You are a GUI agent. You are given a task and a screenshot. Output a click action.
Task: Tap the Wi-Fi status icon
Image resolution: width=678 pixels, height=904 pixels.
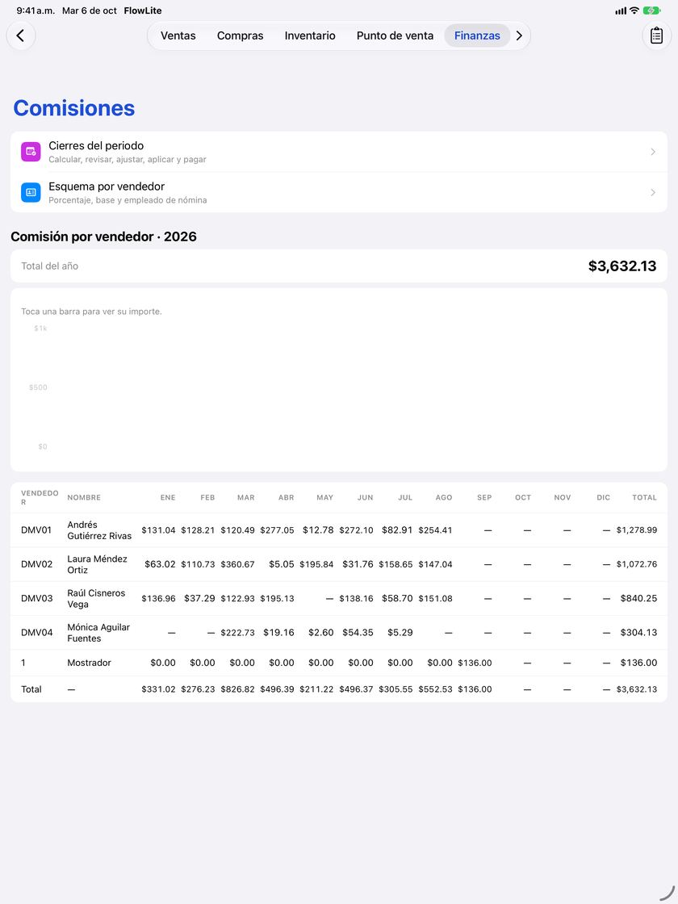[x=634, y=10]
